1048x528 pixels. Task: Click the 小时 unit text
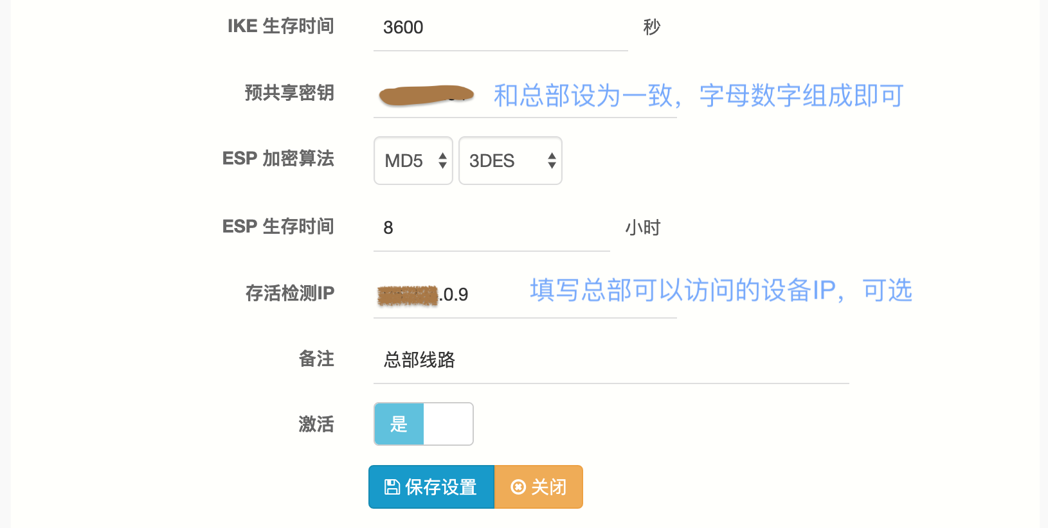(x=642, y=228)
